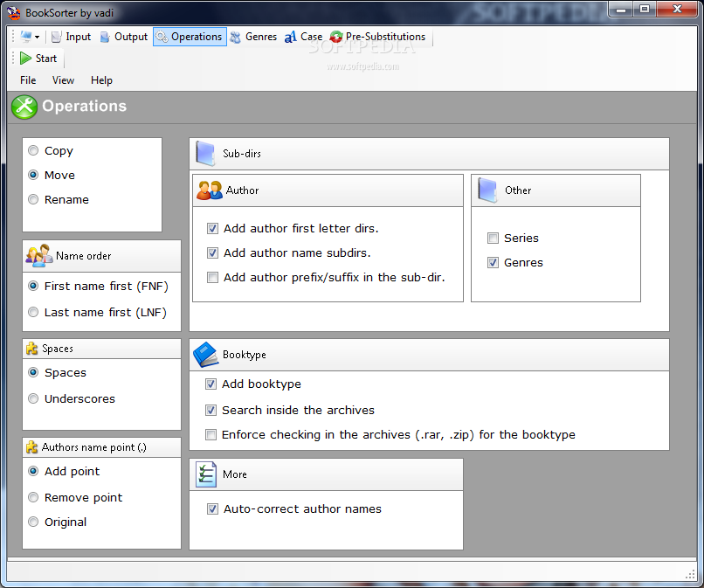Screen dimensions: 704x588
Task: Click the status bar resize grip
Action: 691,575
